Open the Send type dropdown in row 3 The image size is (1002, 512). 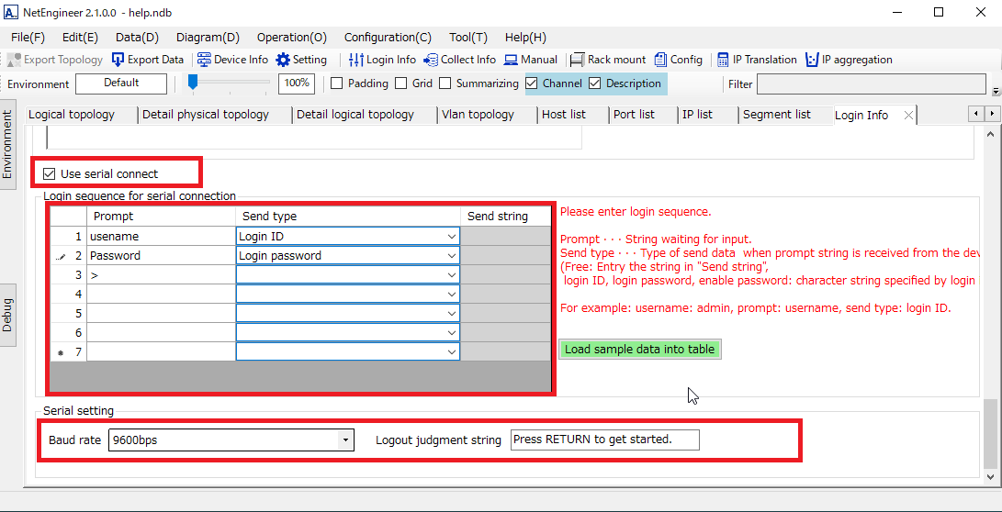(x=451, y=275)
